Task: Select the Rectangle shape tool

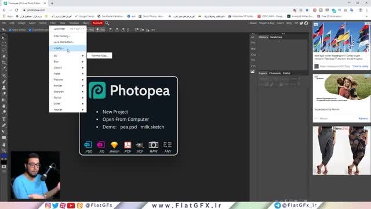Action: coord(4,138)
